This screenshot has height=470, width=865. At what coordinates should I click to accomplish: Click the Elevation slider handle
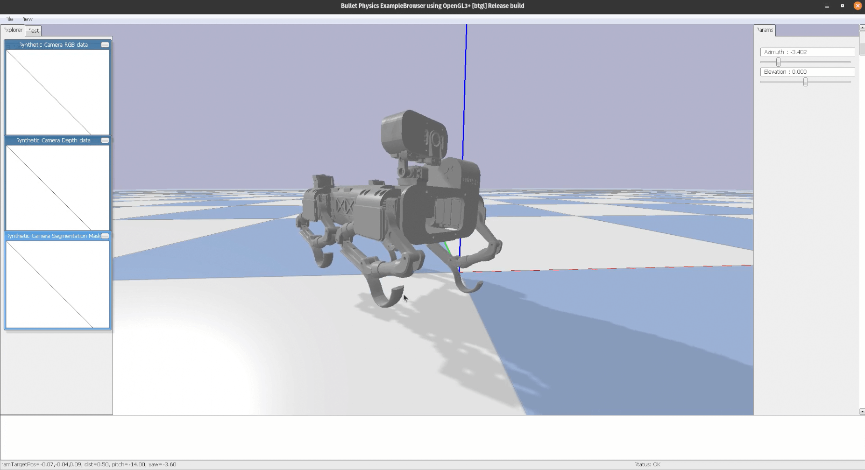(x=805, y=82)
